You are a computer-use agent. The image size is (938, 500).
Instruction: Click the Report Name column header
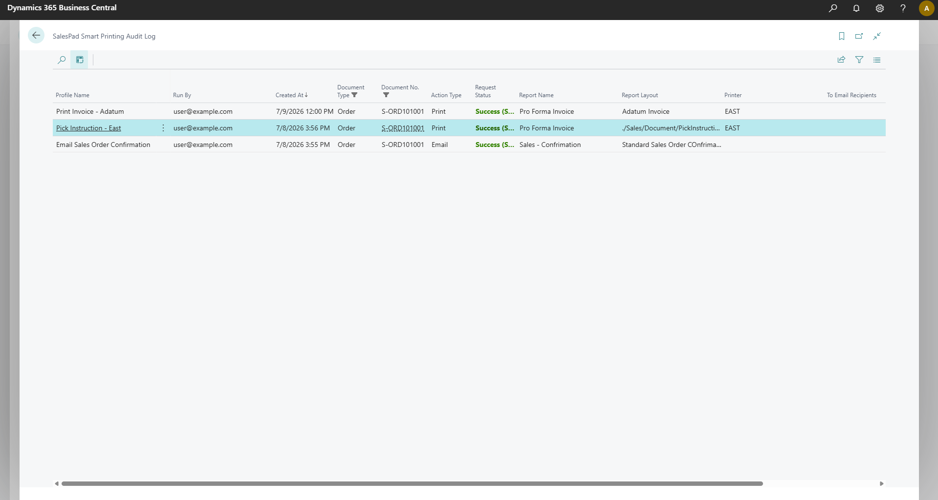pyautogui.click(x=536, y=95)
